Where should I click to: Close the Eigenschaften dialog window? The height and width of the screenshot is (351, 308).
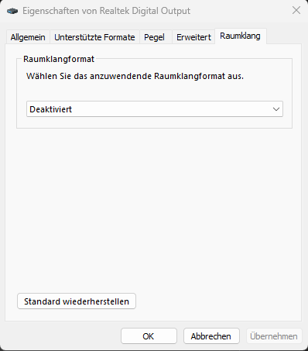[296, 11]
